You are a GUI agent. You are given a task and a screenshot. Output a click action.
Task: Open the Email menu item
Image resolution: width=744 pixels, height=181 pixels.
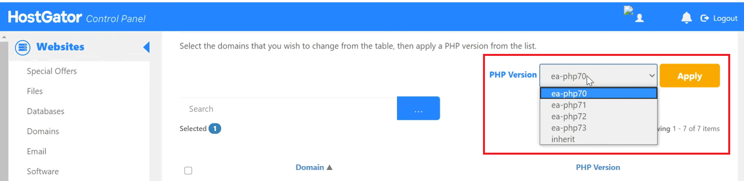tap(36, 151)
